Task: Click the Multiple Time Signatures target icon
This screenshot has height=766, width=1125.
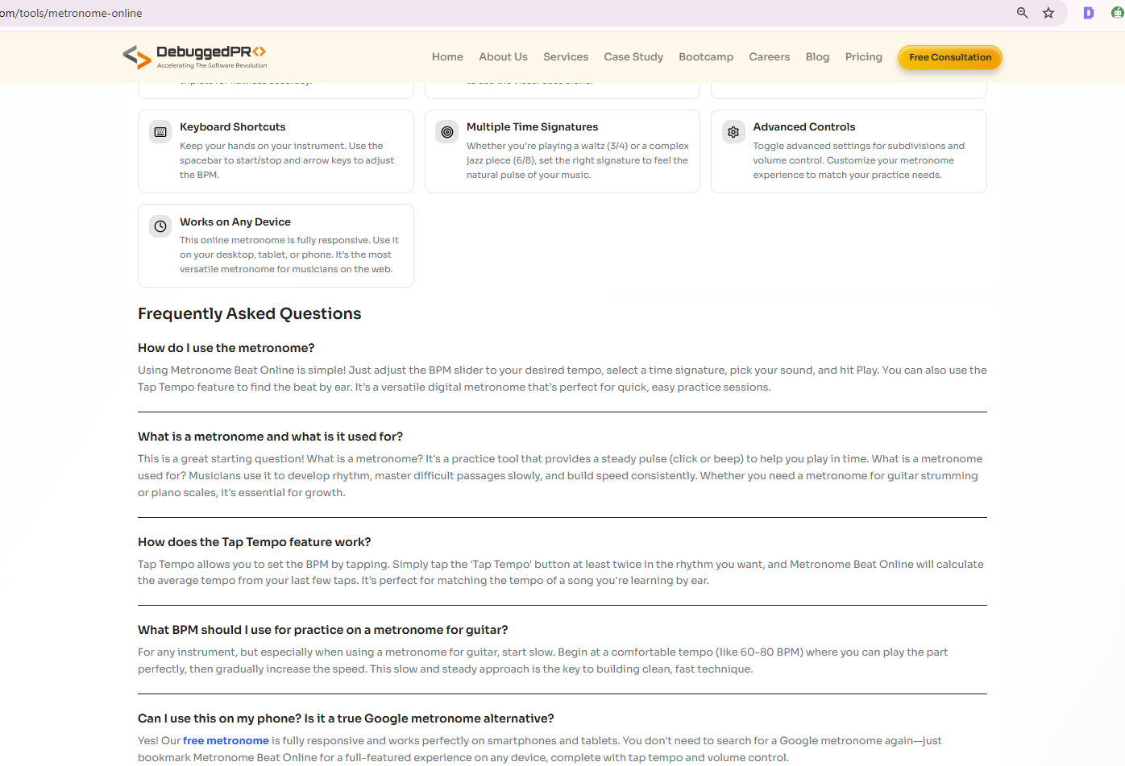Action: tap(447, 132)
